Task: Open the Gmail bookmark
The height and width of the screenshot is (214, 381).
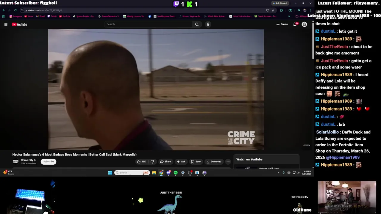Action: 40,16
